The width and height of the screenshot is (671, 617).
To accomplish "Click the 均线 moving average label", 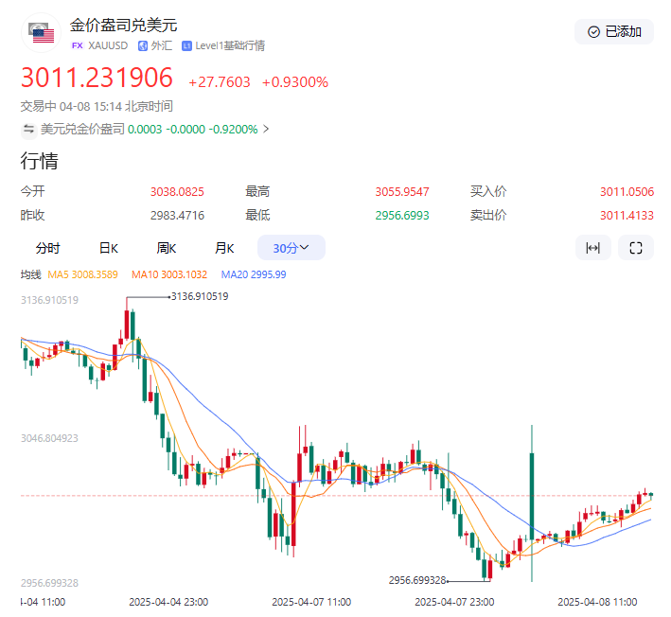I will (x=31, y=274).
